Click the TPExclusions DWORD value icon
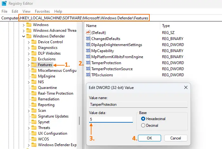 [x=88, y=75]
